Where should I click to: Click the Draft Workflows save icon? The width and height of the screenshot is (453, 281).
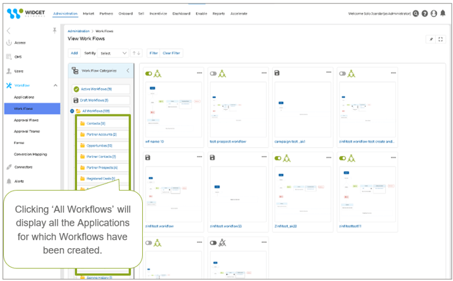[76, 100]
